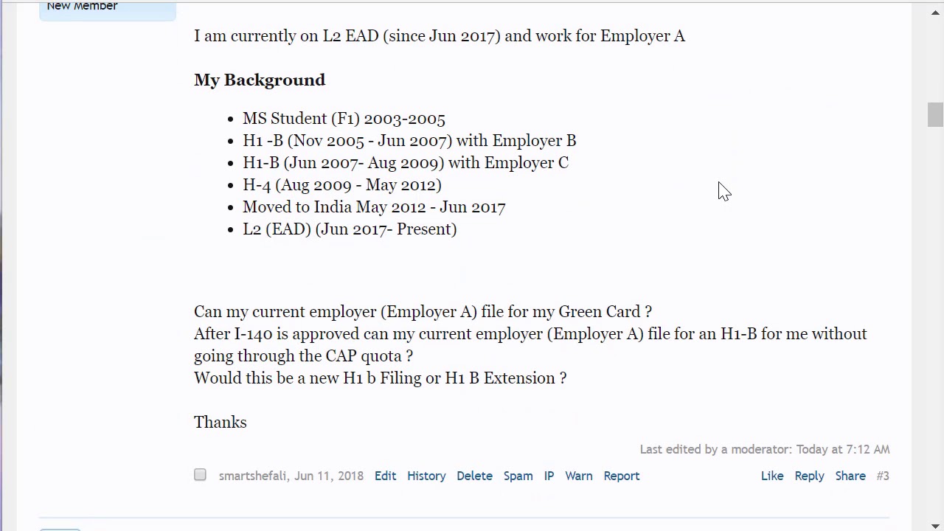Open the post's History link
This screenshot has width=944, height=531.
click(426, 476)
